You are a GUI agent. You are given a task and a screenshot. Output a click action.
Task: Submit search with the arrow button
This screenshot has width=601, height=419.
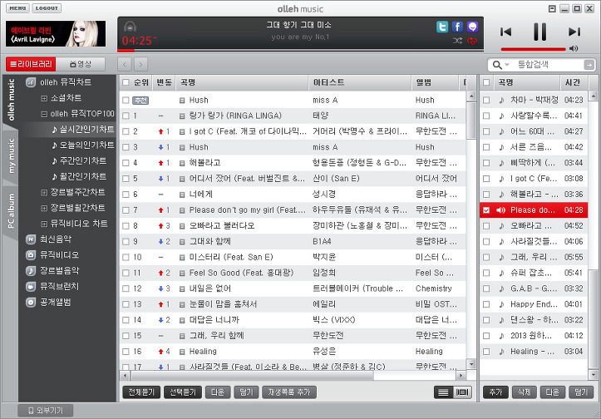click(x=589, y=65)
